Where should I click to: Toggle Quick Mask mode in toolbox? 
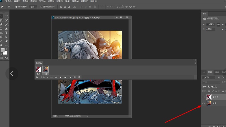(x=1, y=58)
